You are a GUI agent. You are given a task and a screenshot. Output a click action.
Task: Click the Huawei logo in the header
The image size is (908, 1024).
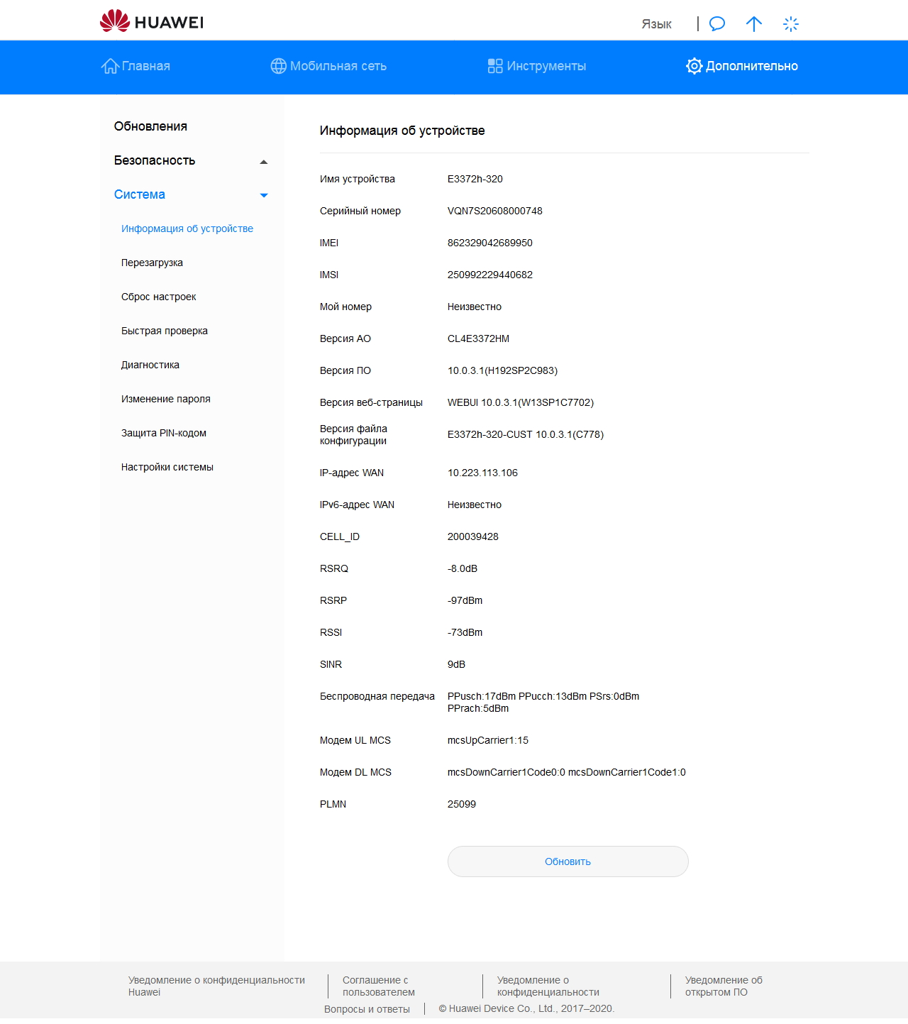152,21
